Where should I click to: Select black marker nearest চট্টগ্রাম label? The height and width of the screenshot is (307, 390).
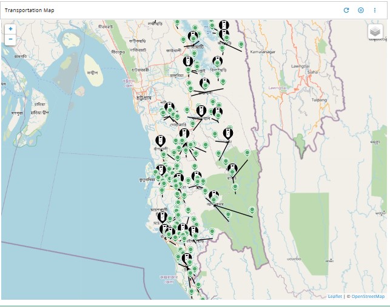(170, 107)
